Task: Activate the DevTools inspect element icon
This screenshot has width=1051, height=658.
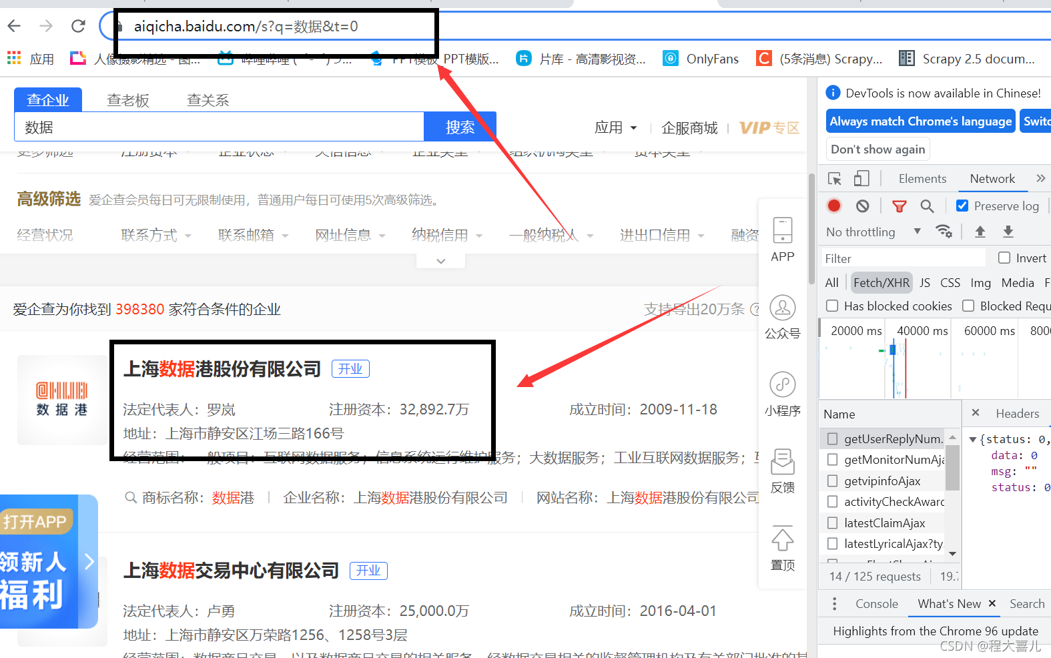Action: (x=834, y=178)
